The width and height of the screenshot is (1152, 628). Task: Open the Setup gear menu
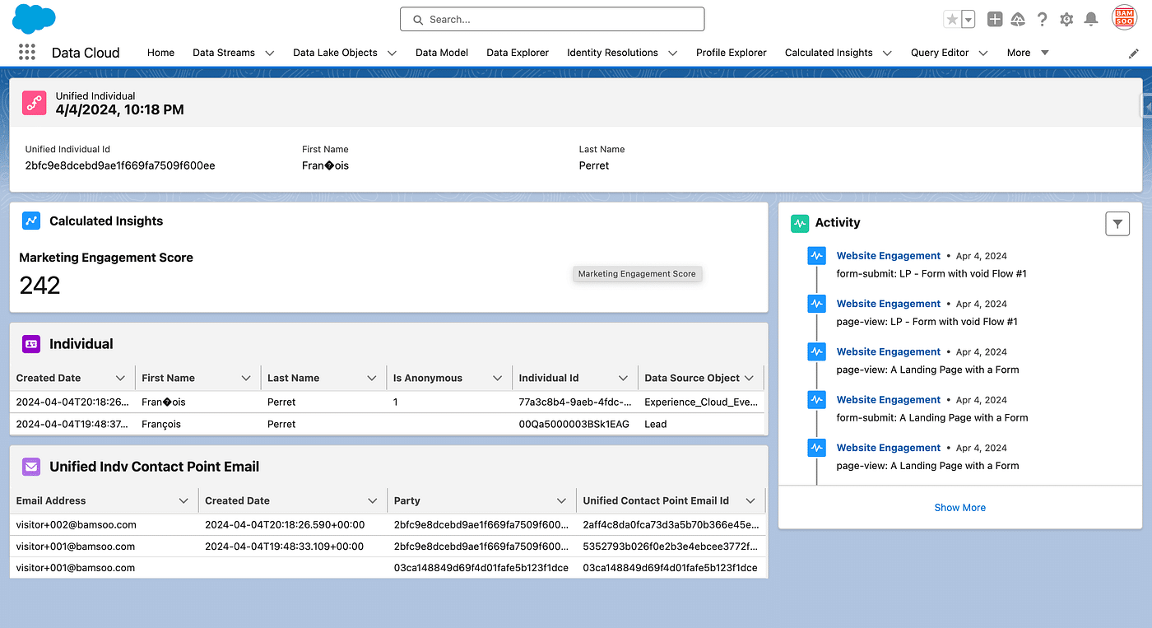click(x=1066, y=19)
